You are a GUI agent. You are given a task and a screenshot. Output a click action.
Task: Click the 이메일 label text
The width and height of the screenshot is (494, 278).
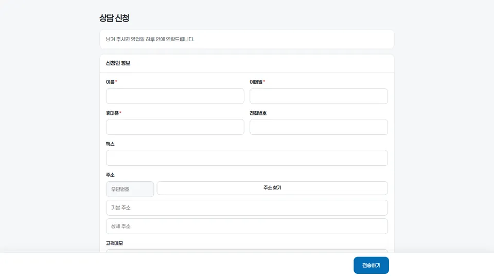click(256, 82)
